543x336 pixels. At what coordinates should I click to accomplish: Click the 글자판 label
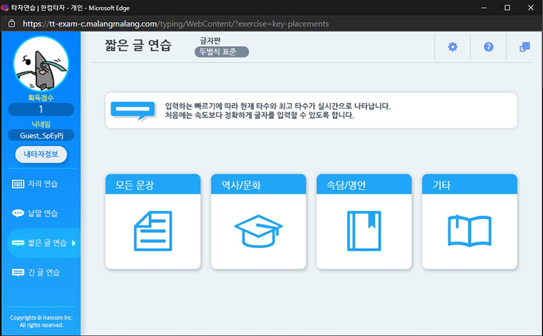[x=210, y=40]
